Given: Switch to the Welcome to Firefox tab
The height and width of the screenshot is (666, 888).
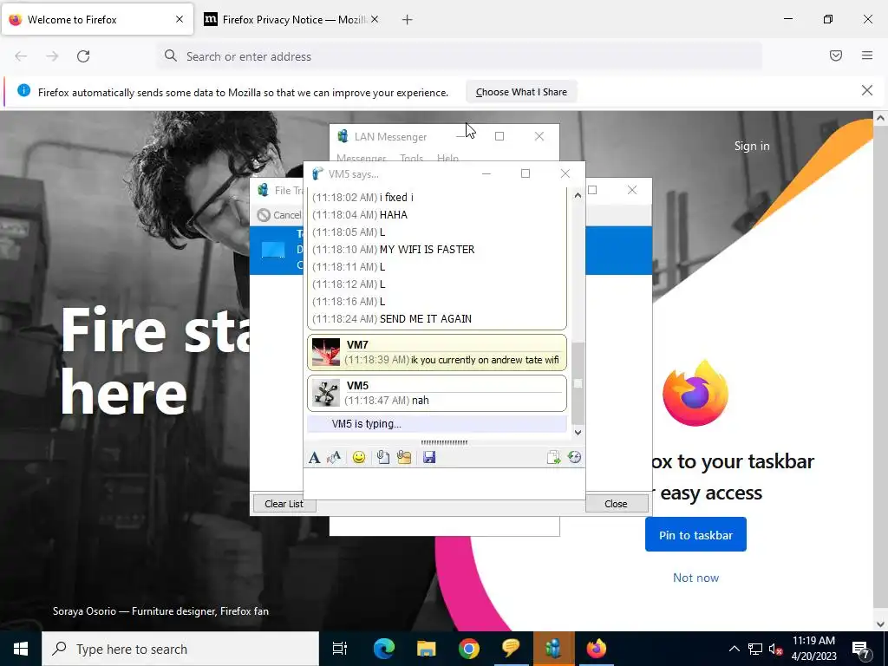Looking at the screenshot, I should [x=98, y=19].
